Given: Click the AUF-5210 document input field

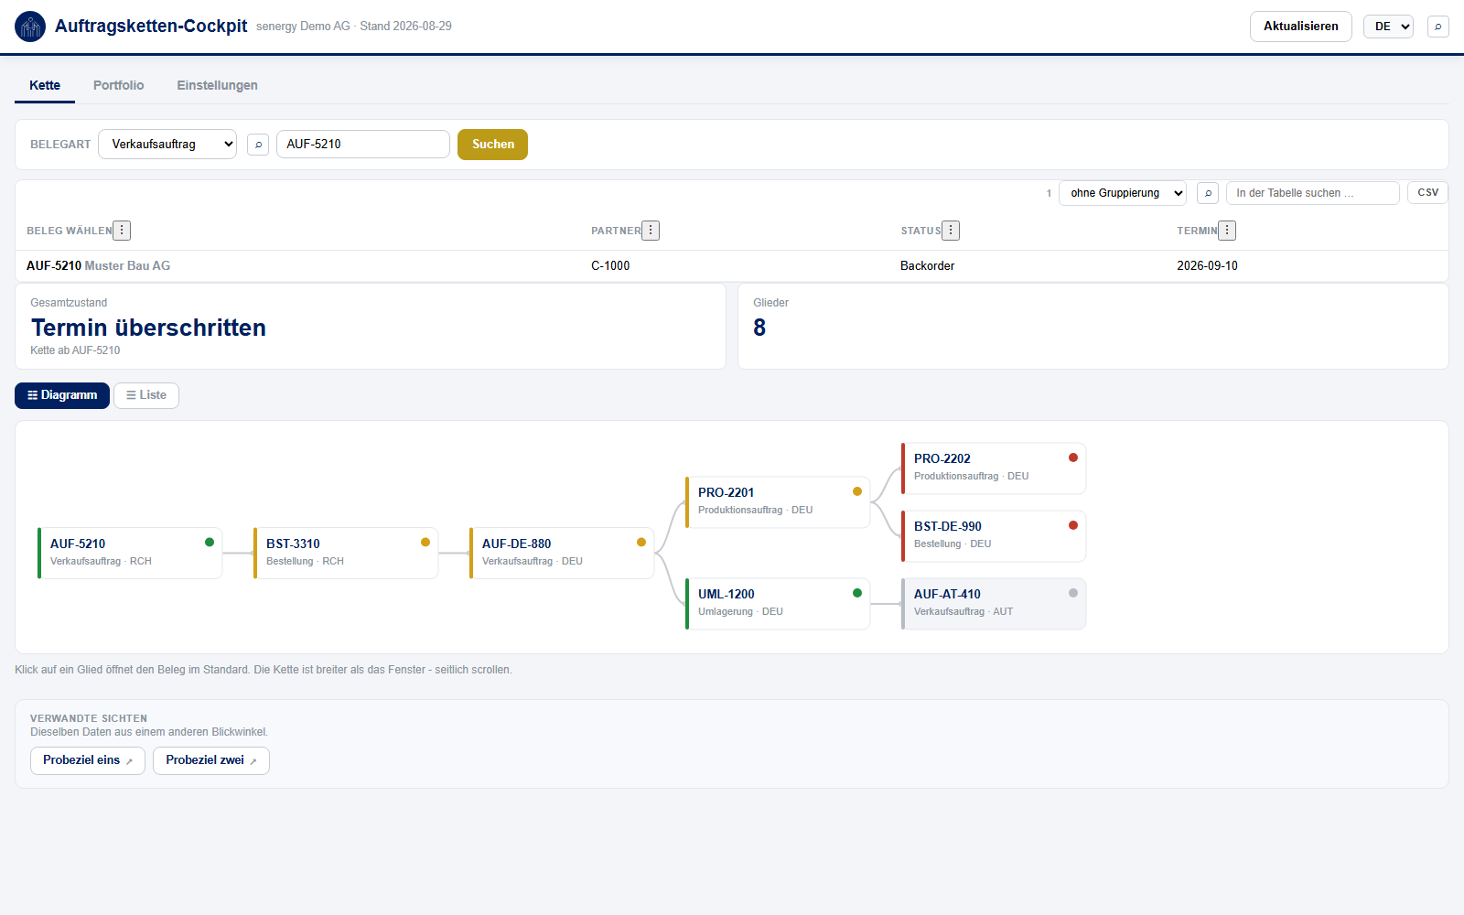Looking at the screenshot, I should pyautogui.click(x=363, y=145).
